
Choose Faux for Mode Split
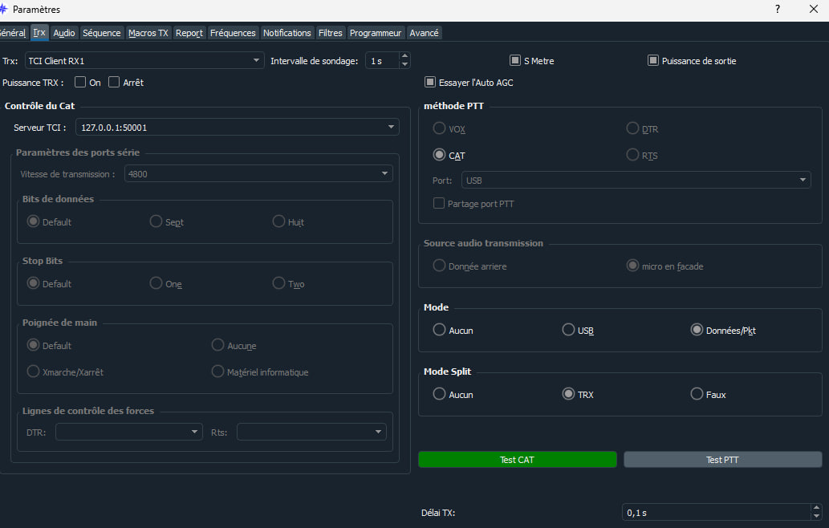[697, 394]
